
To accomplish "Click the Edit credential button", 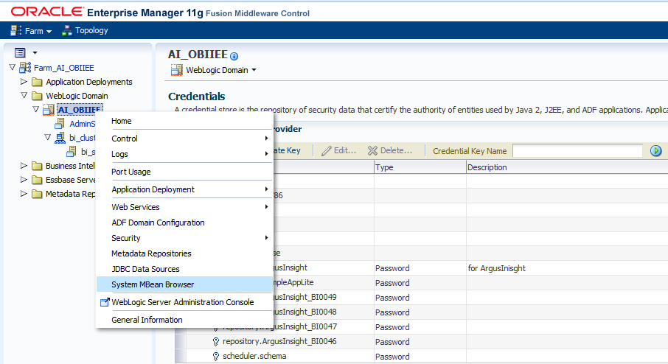I will (x=339, y=150).
